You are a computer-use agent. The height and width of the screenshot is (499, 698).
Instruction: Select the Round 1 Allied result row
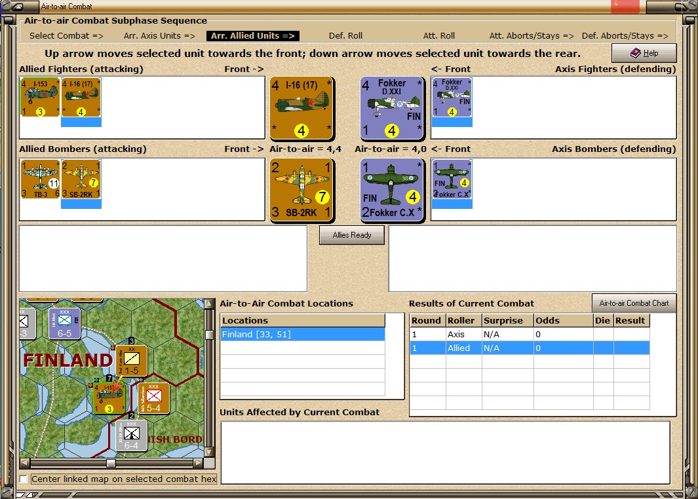point(530,348)
